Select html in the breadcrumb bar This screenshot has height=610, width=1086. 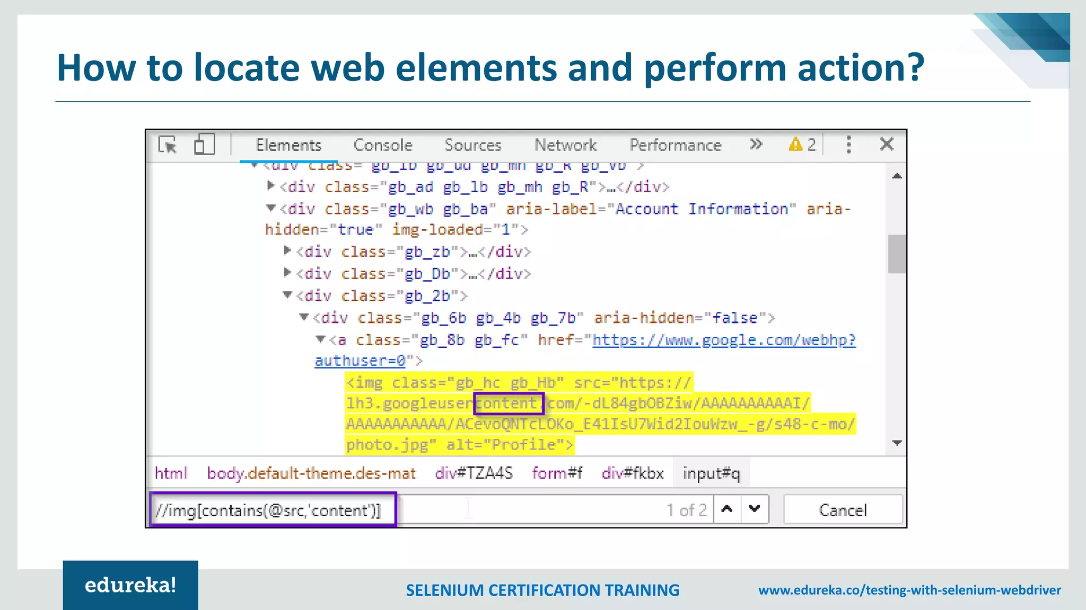point(171,473)
